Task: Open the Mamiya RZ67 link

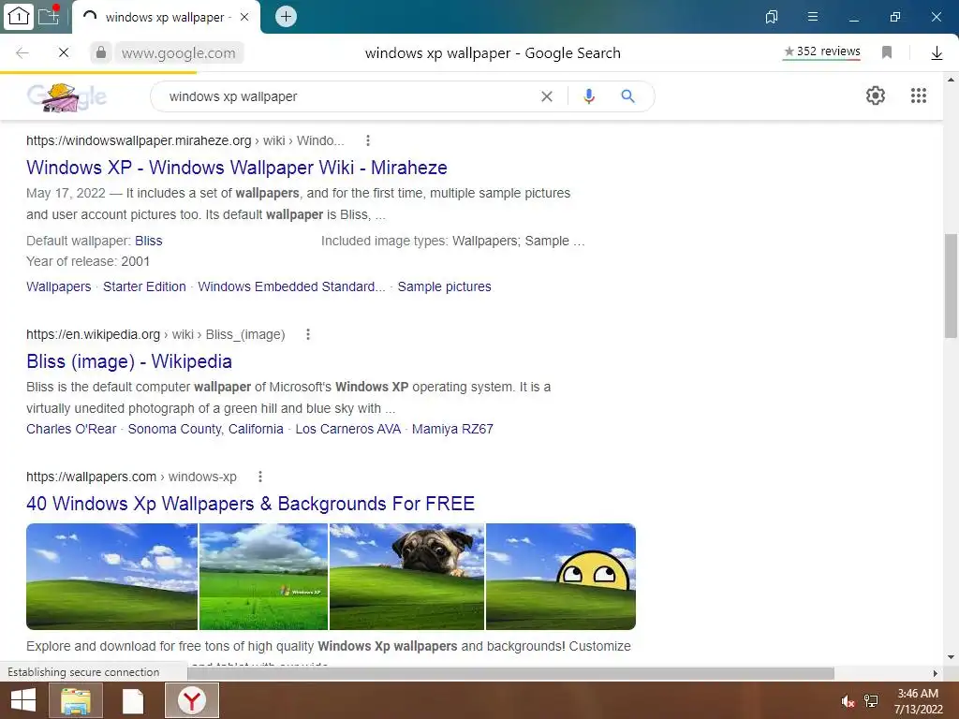Action: tap(452, 429)
